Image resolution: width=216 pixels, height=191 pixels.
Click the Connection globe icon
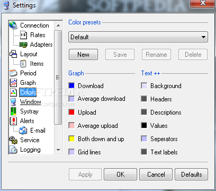pos(13,25)
